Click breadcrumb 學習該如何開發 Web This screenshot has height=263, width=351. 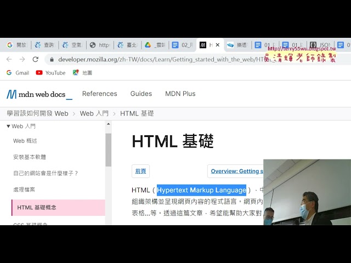click(x=37, y=113)
